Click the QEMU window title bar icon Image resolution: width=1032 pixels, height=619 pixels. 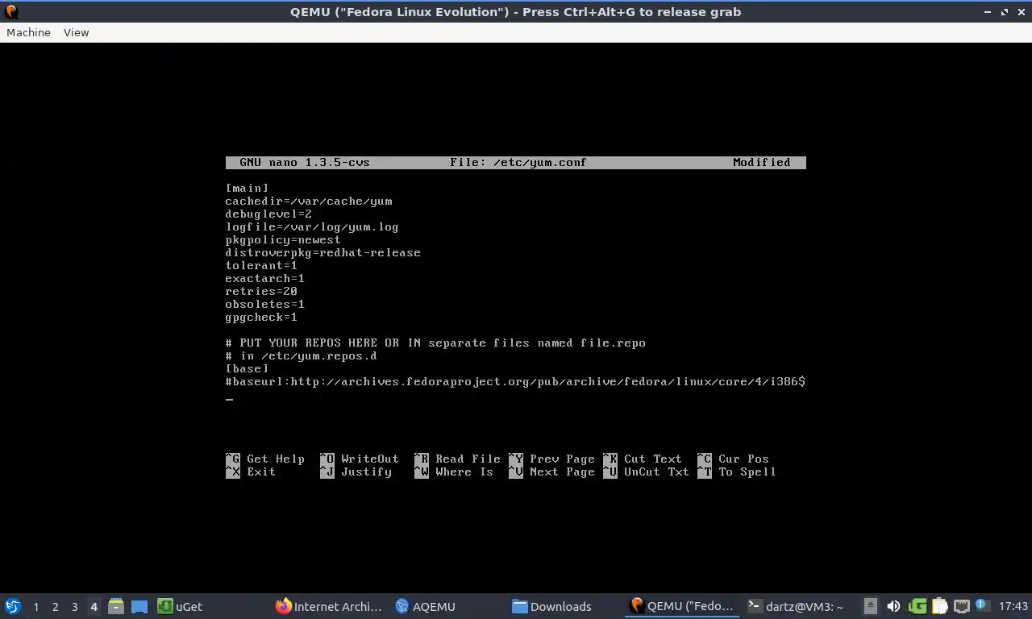[x=11, y=12]
